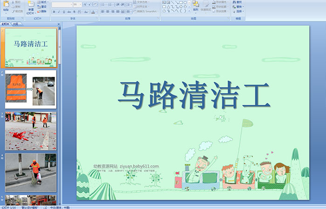Close the slide thumbnail pane
Screen dimensions: 326x209
point(59,24)
